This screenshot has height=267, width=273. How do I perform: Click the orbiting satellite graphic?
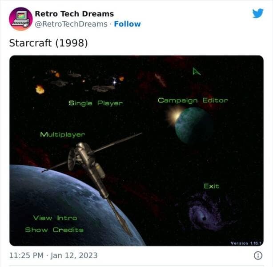pos(92,176)
